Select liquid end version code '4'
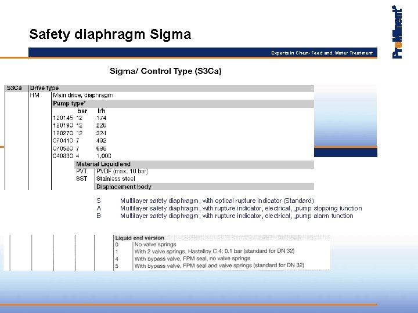Screen dimensions: 418x313 (117, 259)
